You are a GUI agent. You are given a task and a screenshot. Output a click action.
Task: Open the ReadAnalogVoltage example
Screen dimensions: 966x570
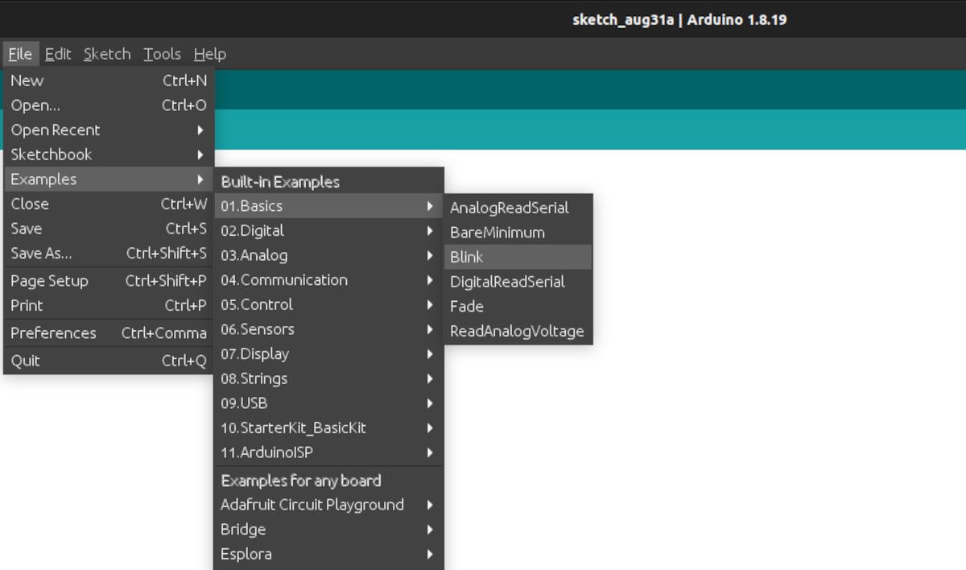click(x=518, y=331)
